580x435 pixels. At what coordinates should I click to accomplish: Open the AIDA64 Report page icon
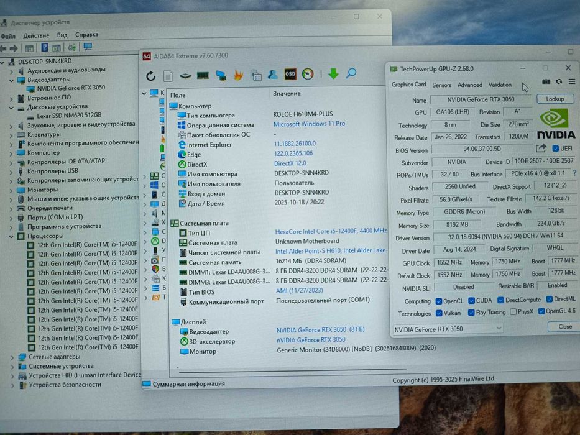tap(168, 76)
